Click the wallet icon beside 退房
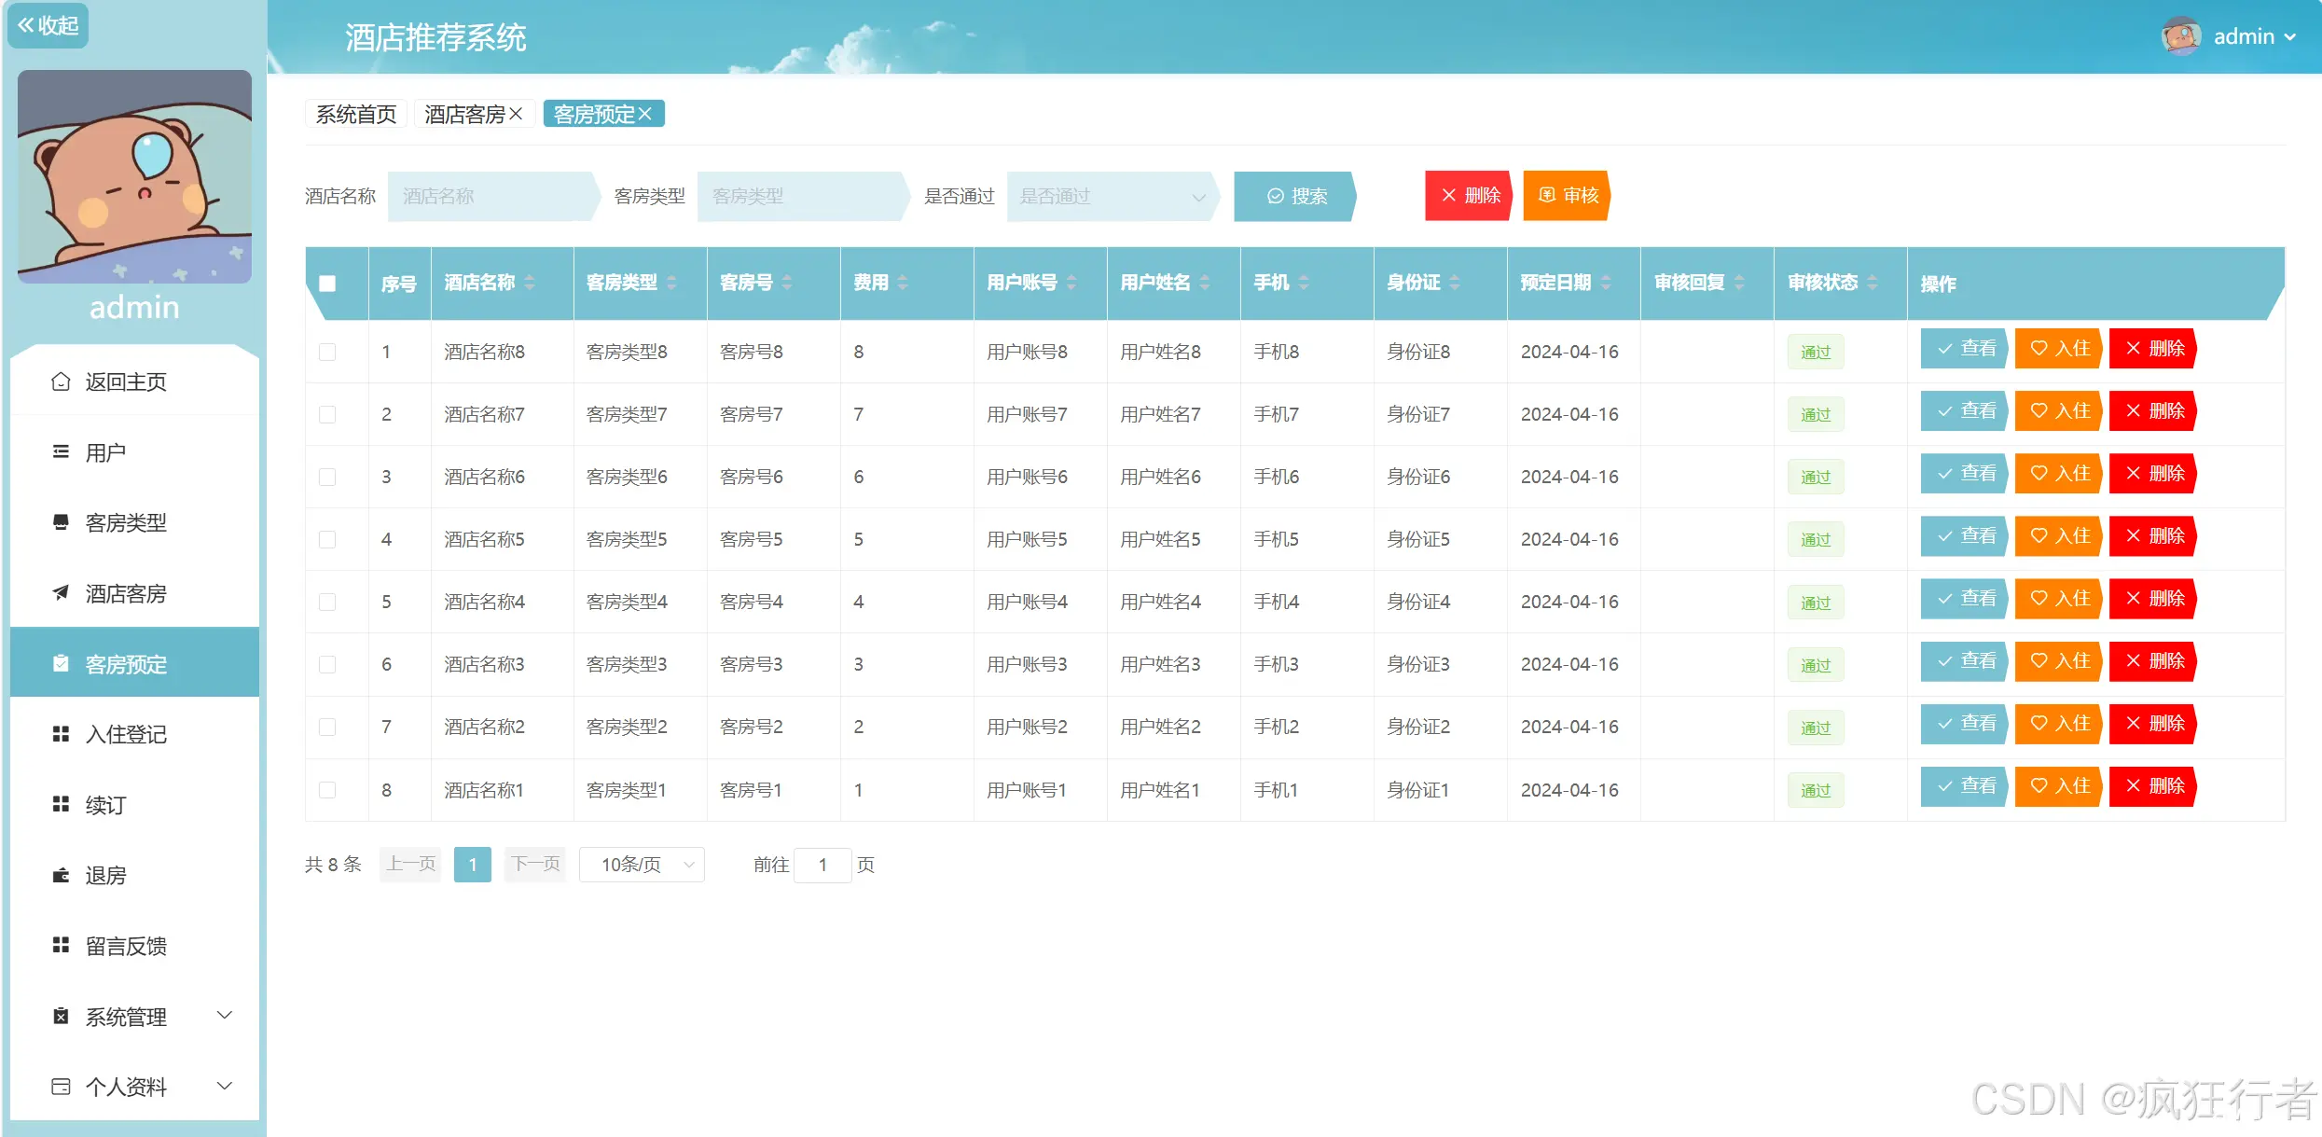 click(61, 875)
